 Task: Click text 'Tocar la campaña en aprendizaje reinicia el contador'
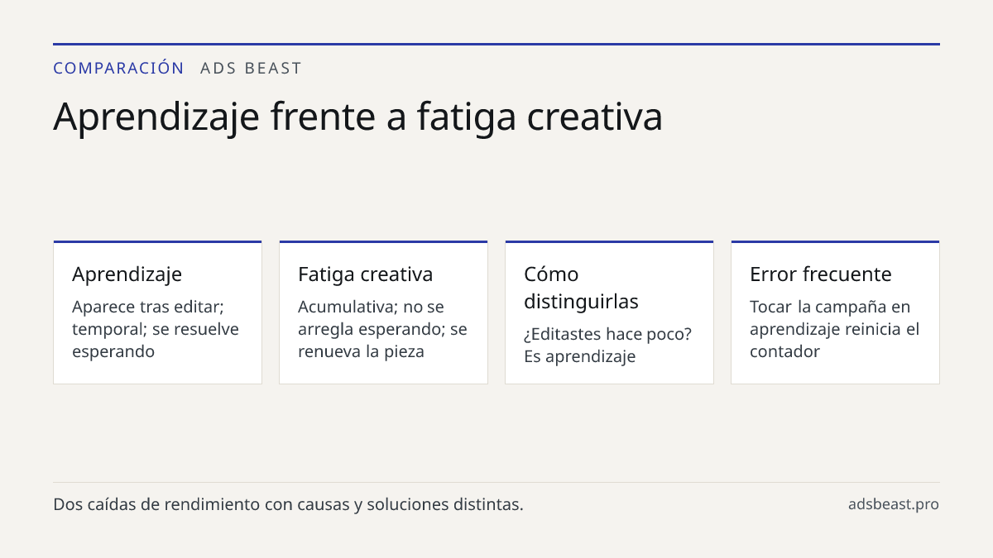point(834,329)
